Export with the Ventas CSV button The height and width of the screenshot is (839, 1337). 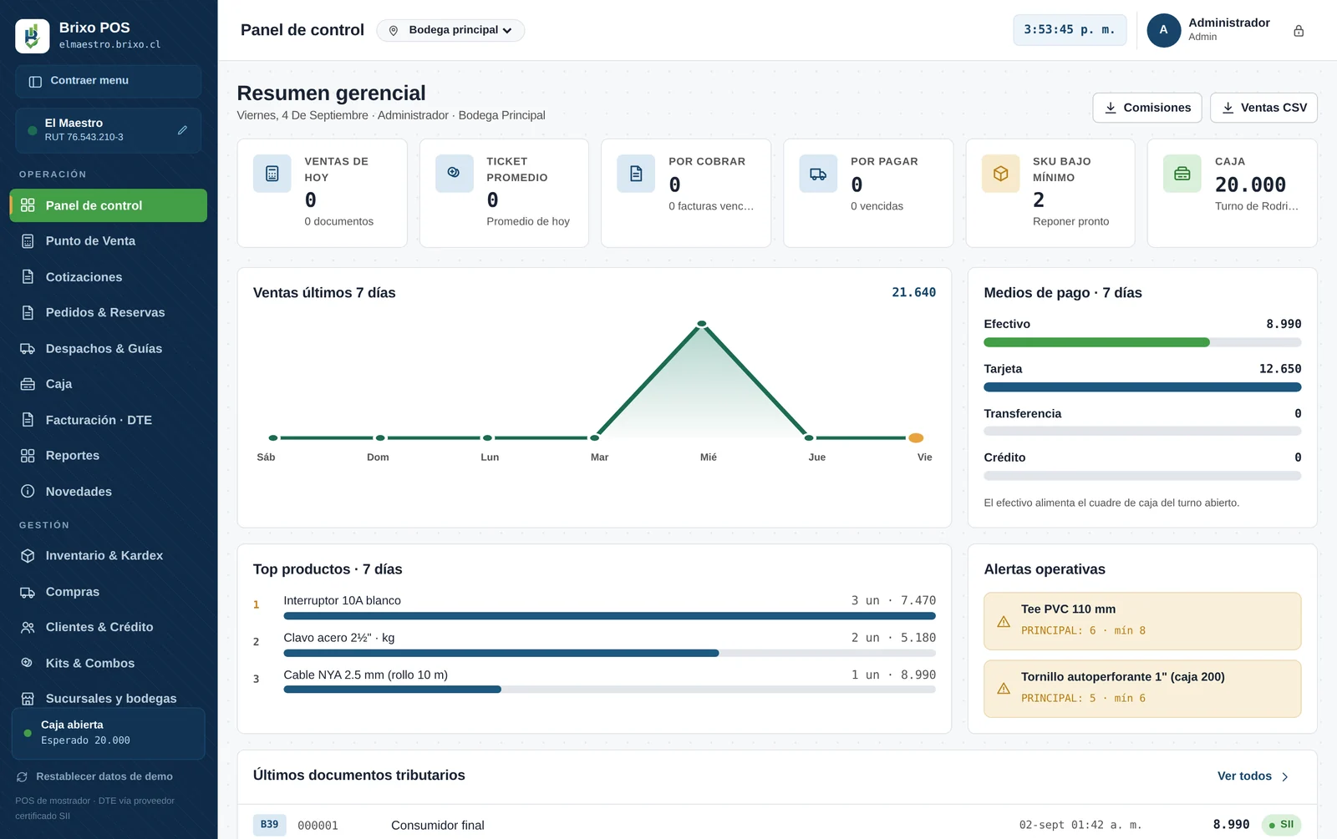[x=1263, y=108]
